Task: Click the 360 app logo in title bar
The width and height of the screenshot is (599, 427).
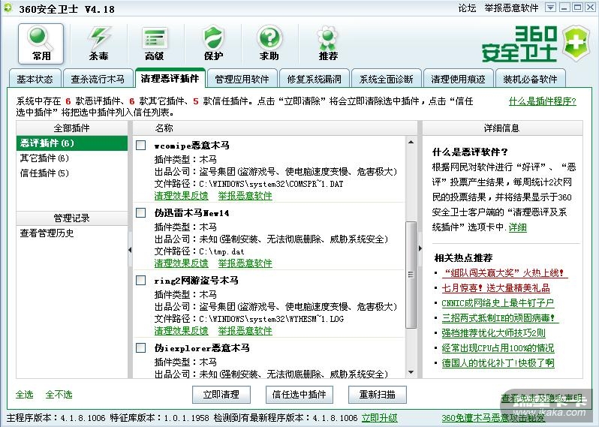Action: click(x=8, y=8)
